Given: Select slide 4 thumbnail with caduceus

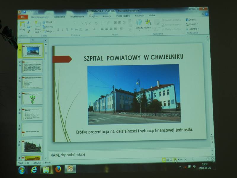Looking at the screenshot, I should pos(32,98).
